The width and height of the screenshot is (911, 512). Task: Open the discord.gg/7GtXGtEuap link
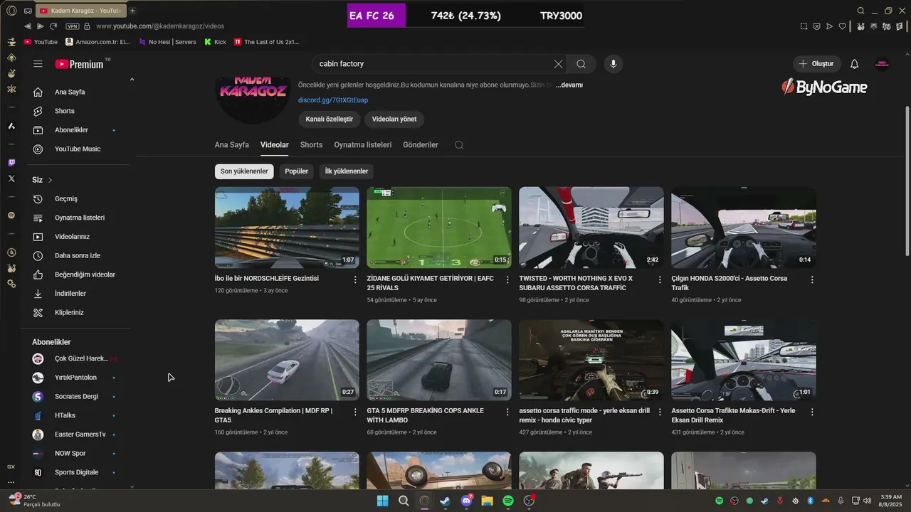(x=333, y=100)
